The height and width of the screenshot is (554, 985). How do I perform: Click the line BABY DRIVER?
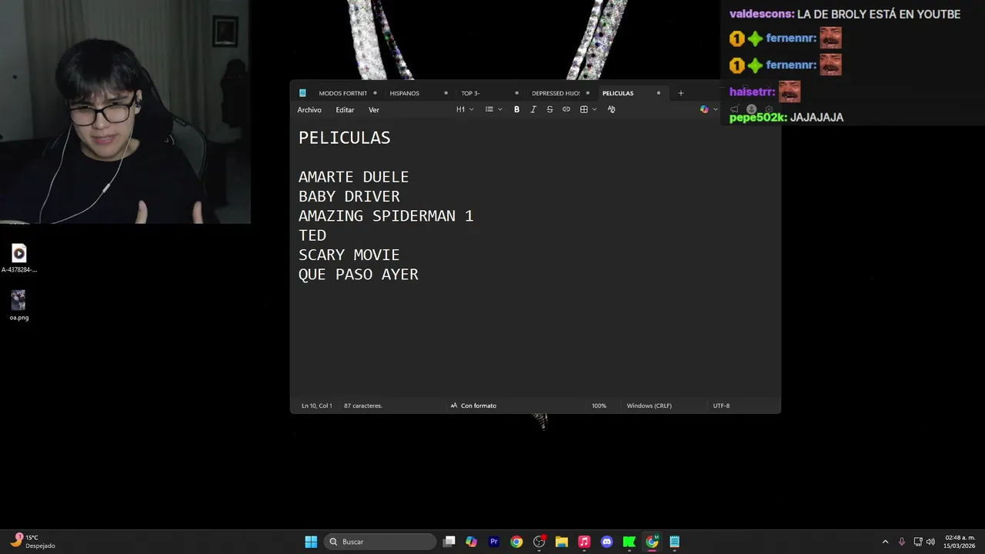(x=349, y=196)
